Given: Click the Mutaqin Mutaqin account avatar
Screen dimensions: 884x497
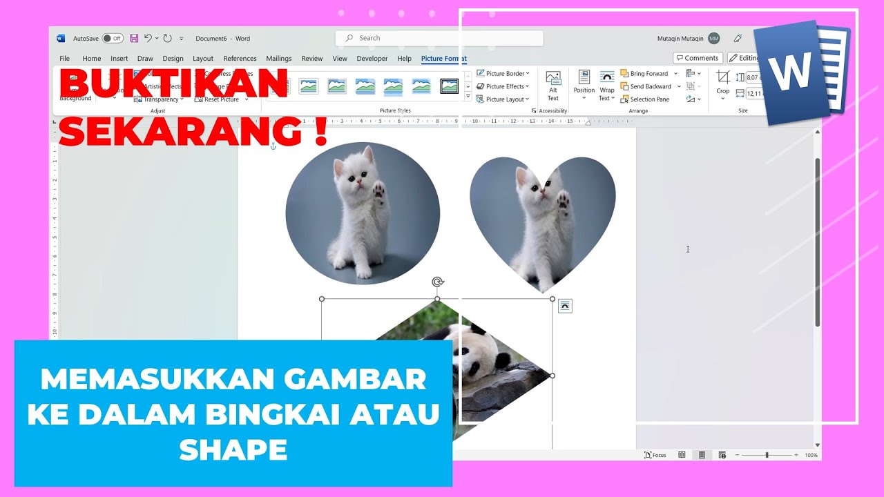Looking at the screenshot, I should pyautogui.click(x=713, y=39).
